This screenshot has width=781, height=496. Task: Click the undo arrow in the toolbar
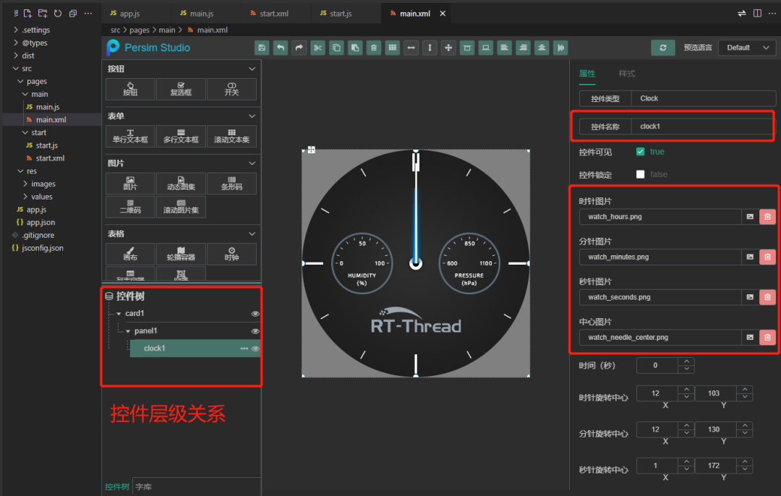[281, 48]
